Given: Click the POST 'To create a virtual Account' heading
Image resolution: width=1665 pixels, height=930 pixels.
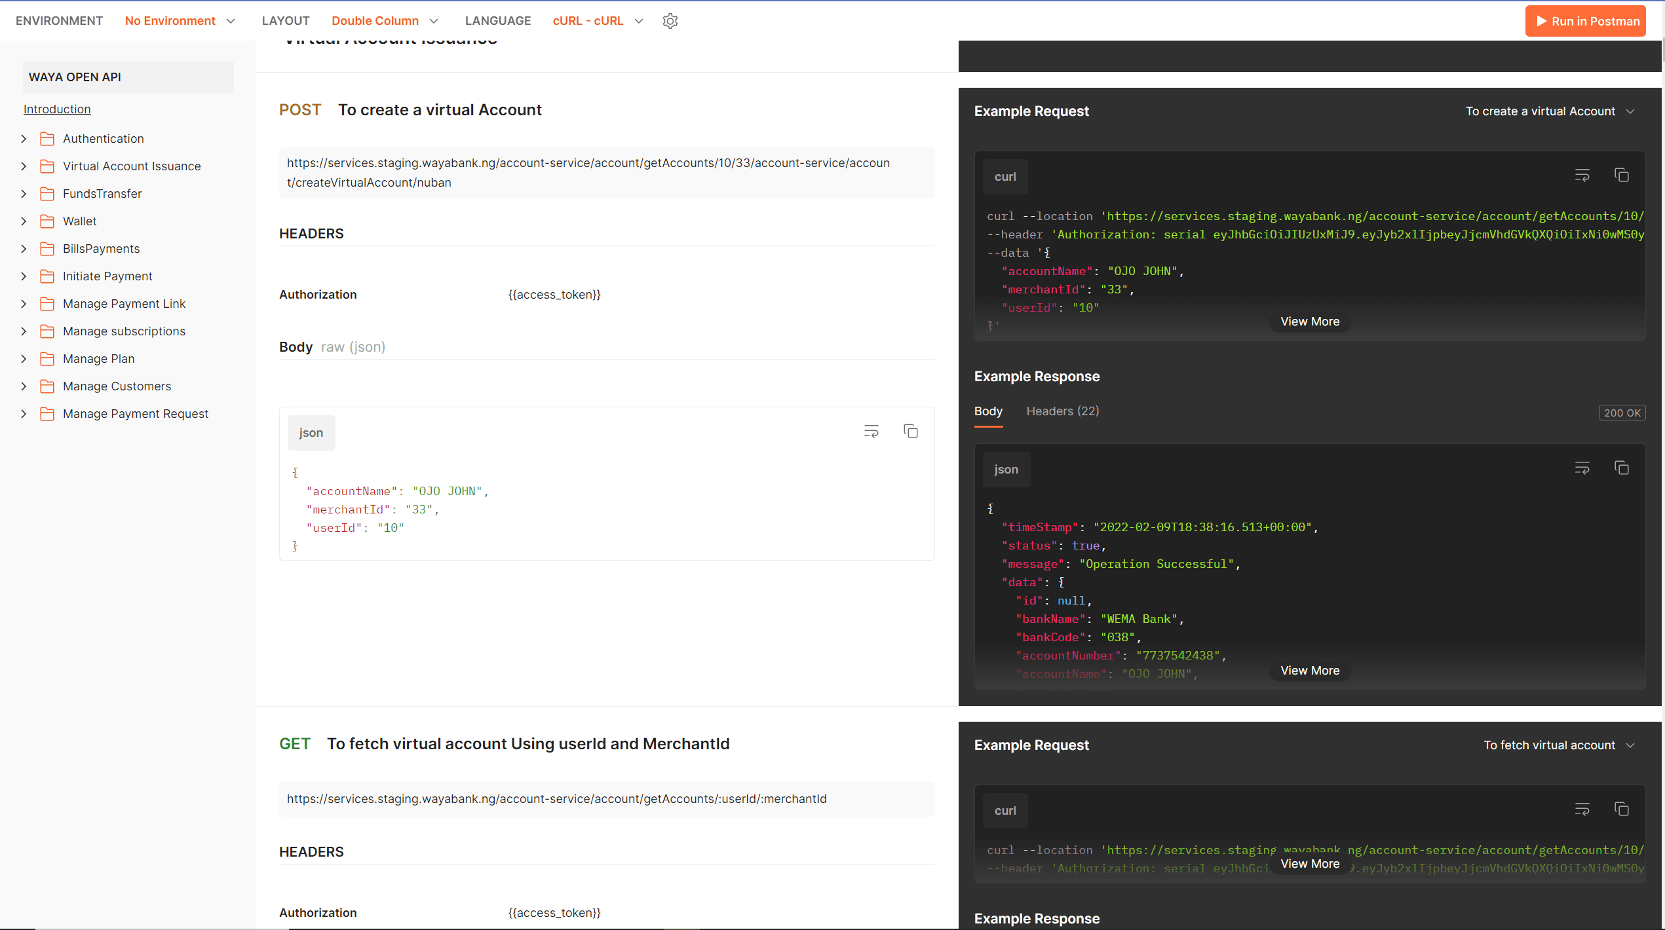Looking at the screenshot, I should [410, 110].
